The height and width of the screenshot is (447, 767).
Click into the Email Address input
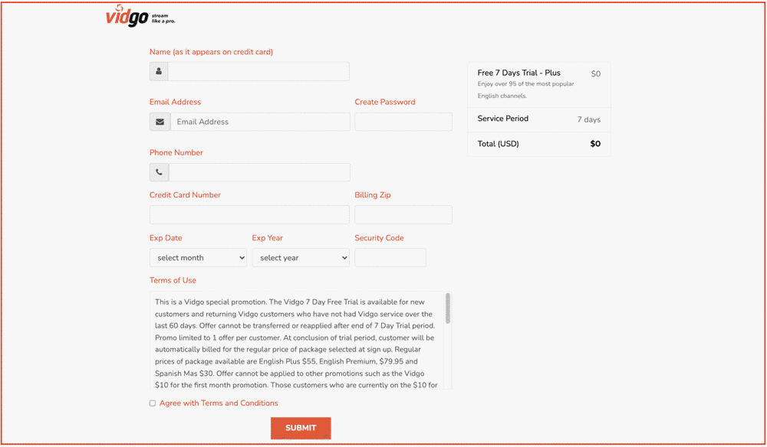260,122
